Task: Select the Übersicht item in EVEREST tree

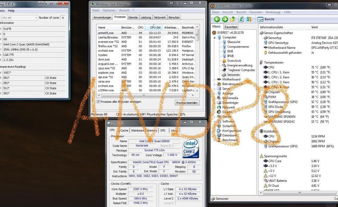Action: click(234, 42)
